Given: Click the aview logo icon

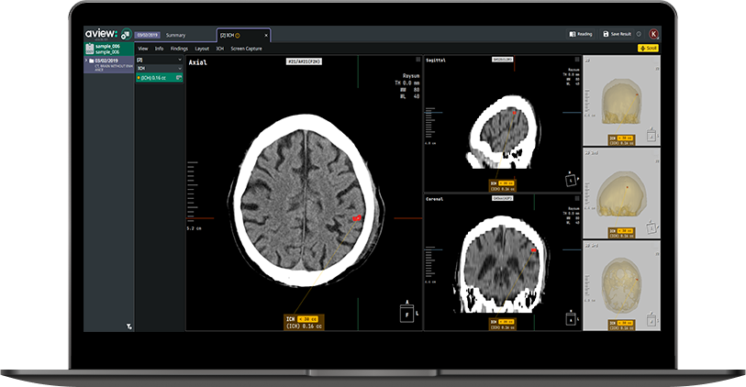Looking at the screenshot, I should (x=124, y=35).
